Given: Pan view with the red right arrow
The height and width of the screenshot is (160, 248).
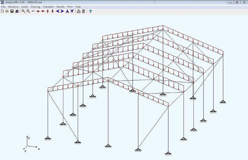Looking at the screenshot, I should 43,11.
